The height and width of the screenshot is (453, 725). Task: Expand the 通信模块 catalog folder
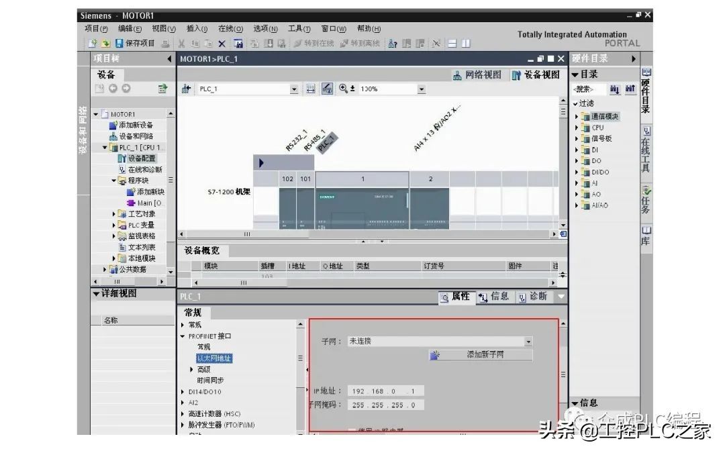tap(577, 117)
